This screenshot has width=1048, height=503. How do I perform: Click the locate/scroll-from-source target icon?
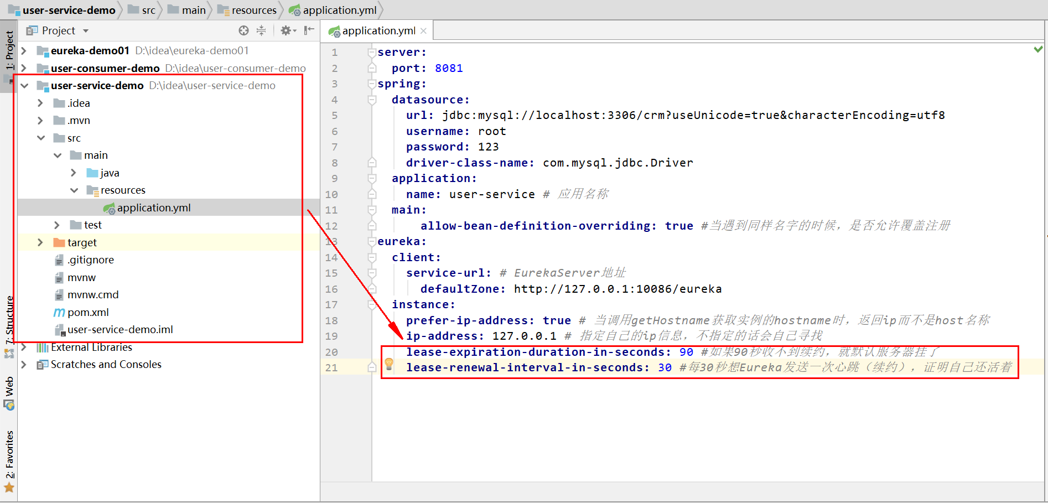(x=243, y=30)
